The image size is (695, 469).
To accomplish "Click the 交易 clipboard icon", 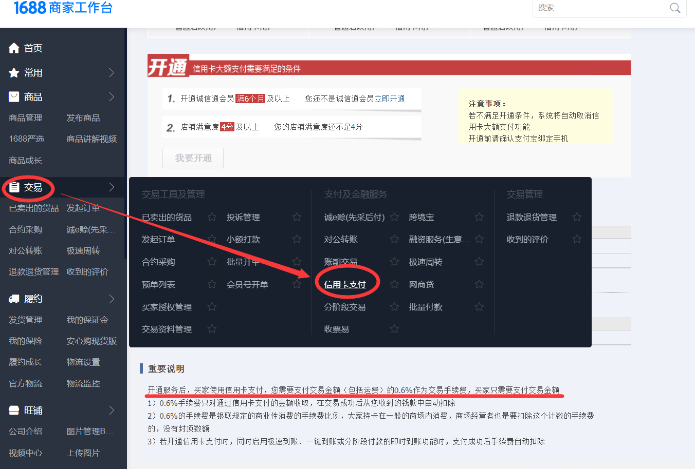I will click(14, 187).
